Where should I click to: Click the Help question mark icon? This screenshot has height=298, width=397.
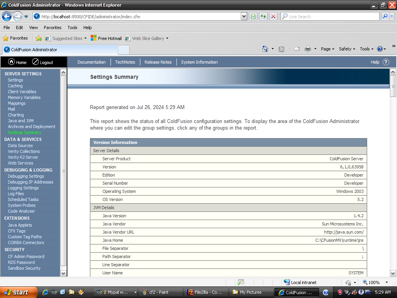click(386, 62)
